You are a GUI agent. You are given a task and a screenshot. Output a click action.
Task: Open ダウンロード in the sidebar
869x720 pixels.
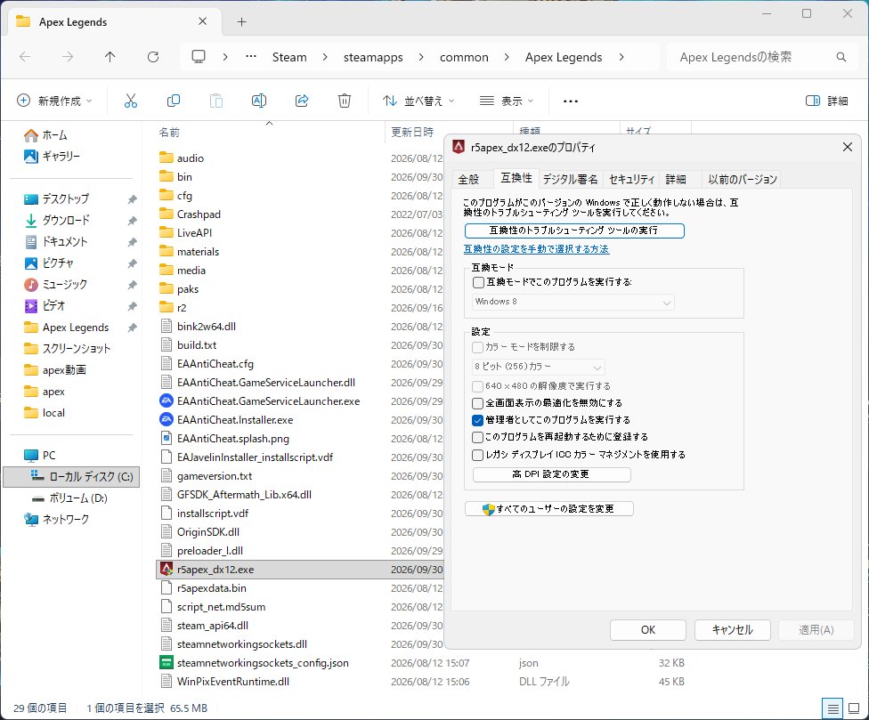pos(56,220)
